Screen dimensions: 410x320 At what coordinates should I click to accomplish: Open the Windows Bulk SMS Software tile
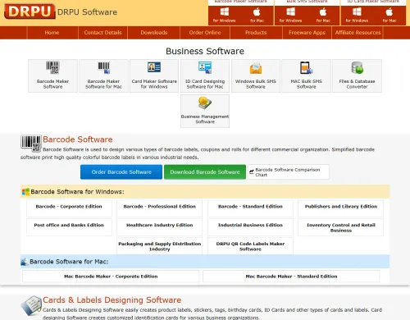tap(256, 75)
